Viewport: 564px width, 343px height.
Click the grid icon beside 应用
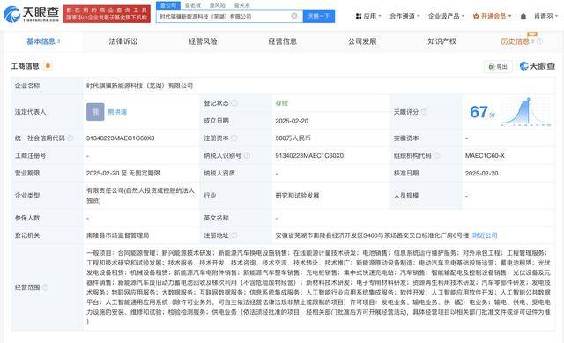click(359, 16)
